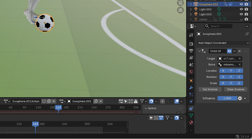Click the properties Search field
The image size is (252, 139).
tap(218, 26)
